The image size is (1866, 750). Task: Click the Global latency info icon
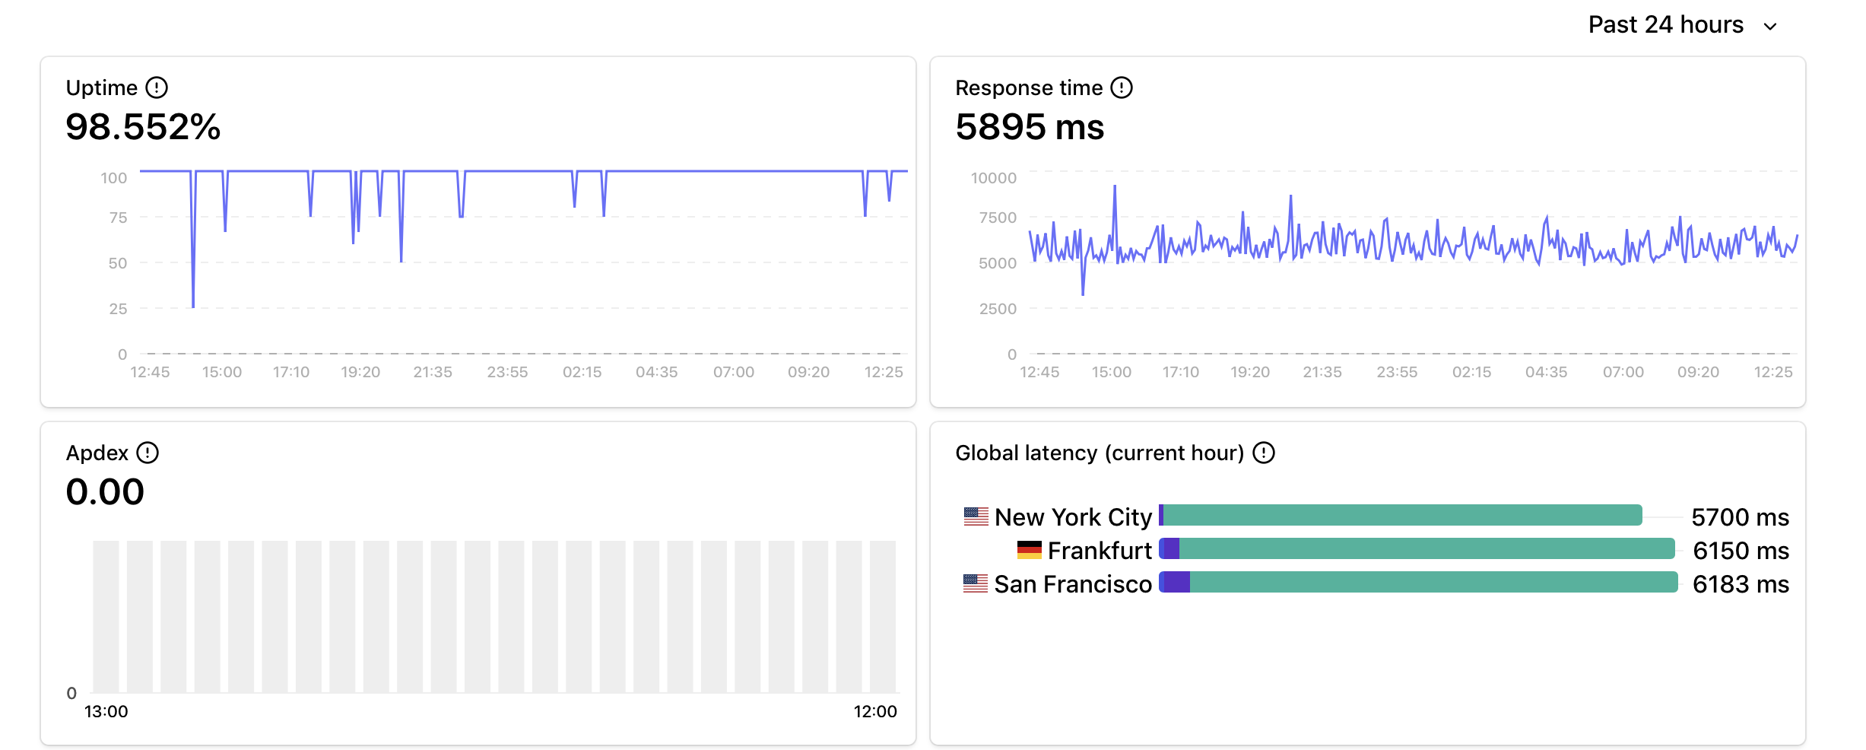tap(1264, 453)
